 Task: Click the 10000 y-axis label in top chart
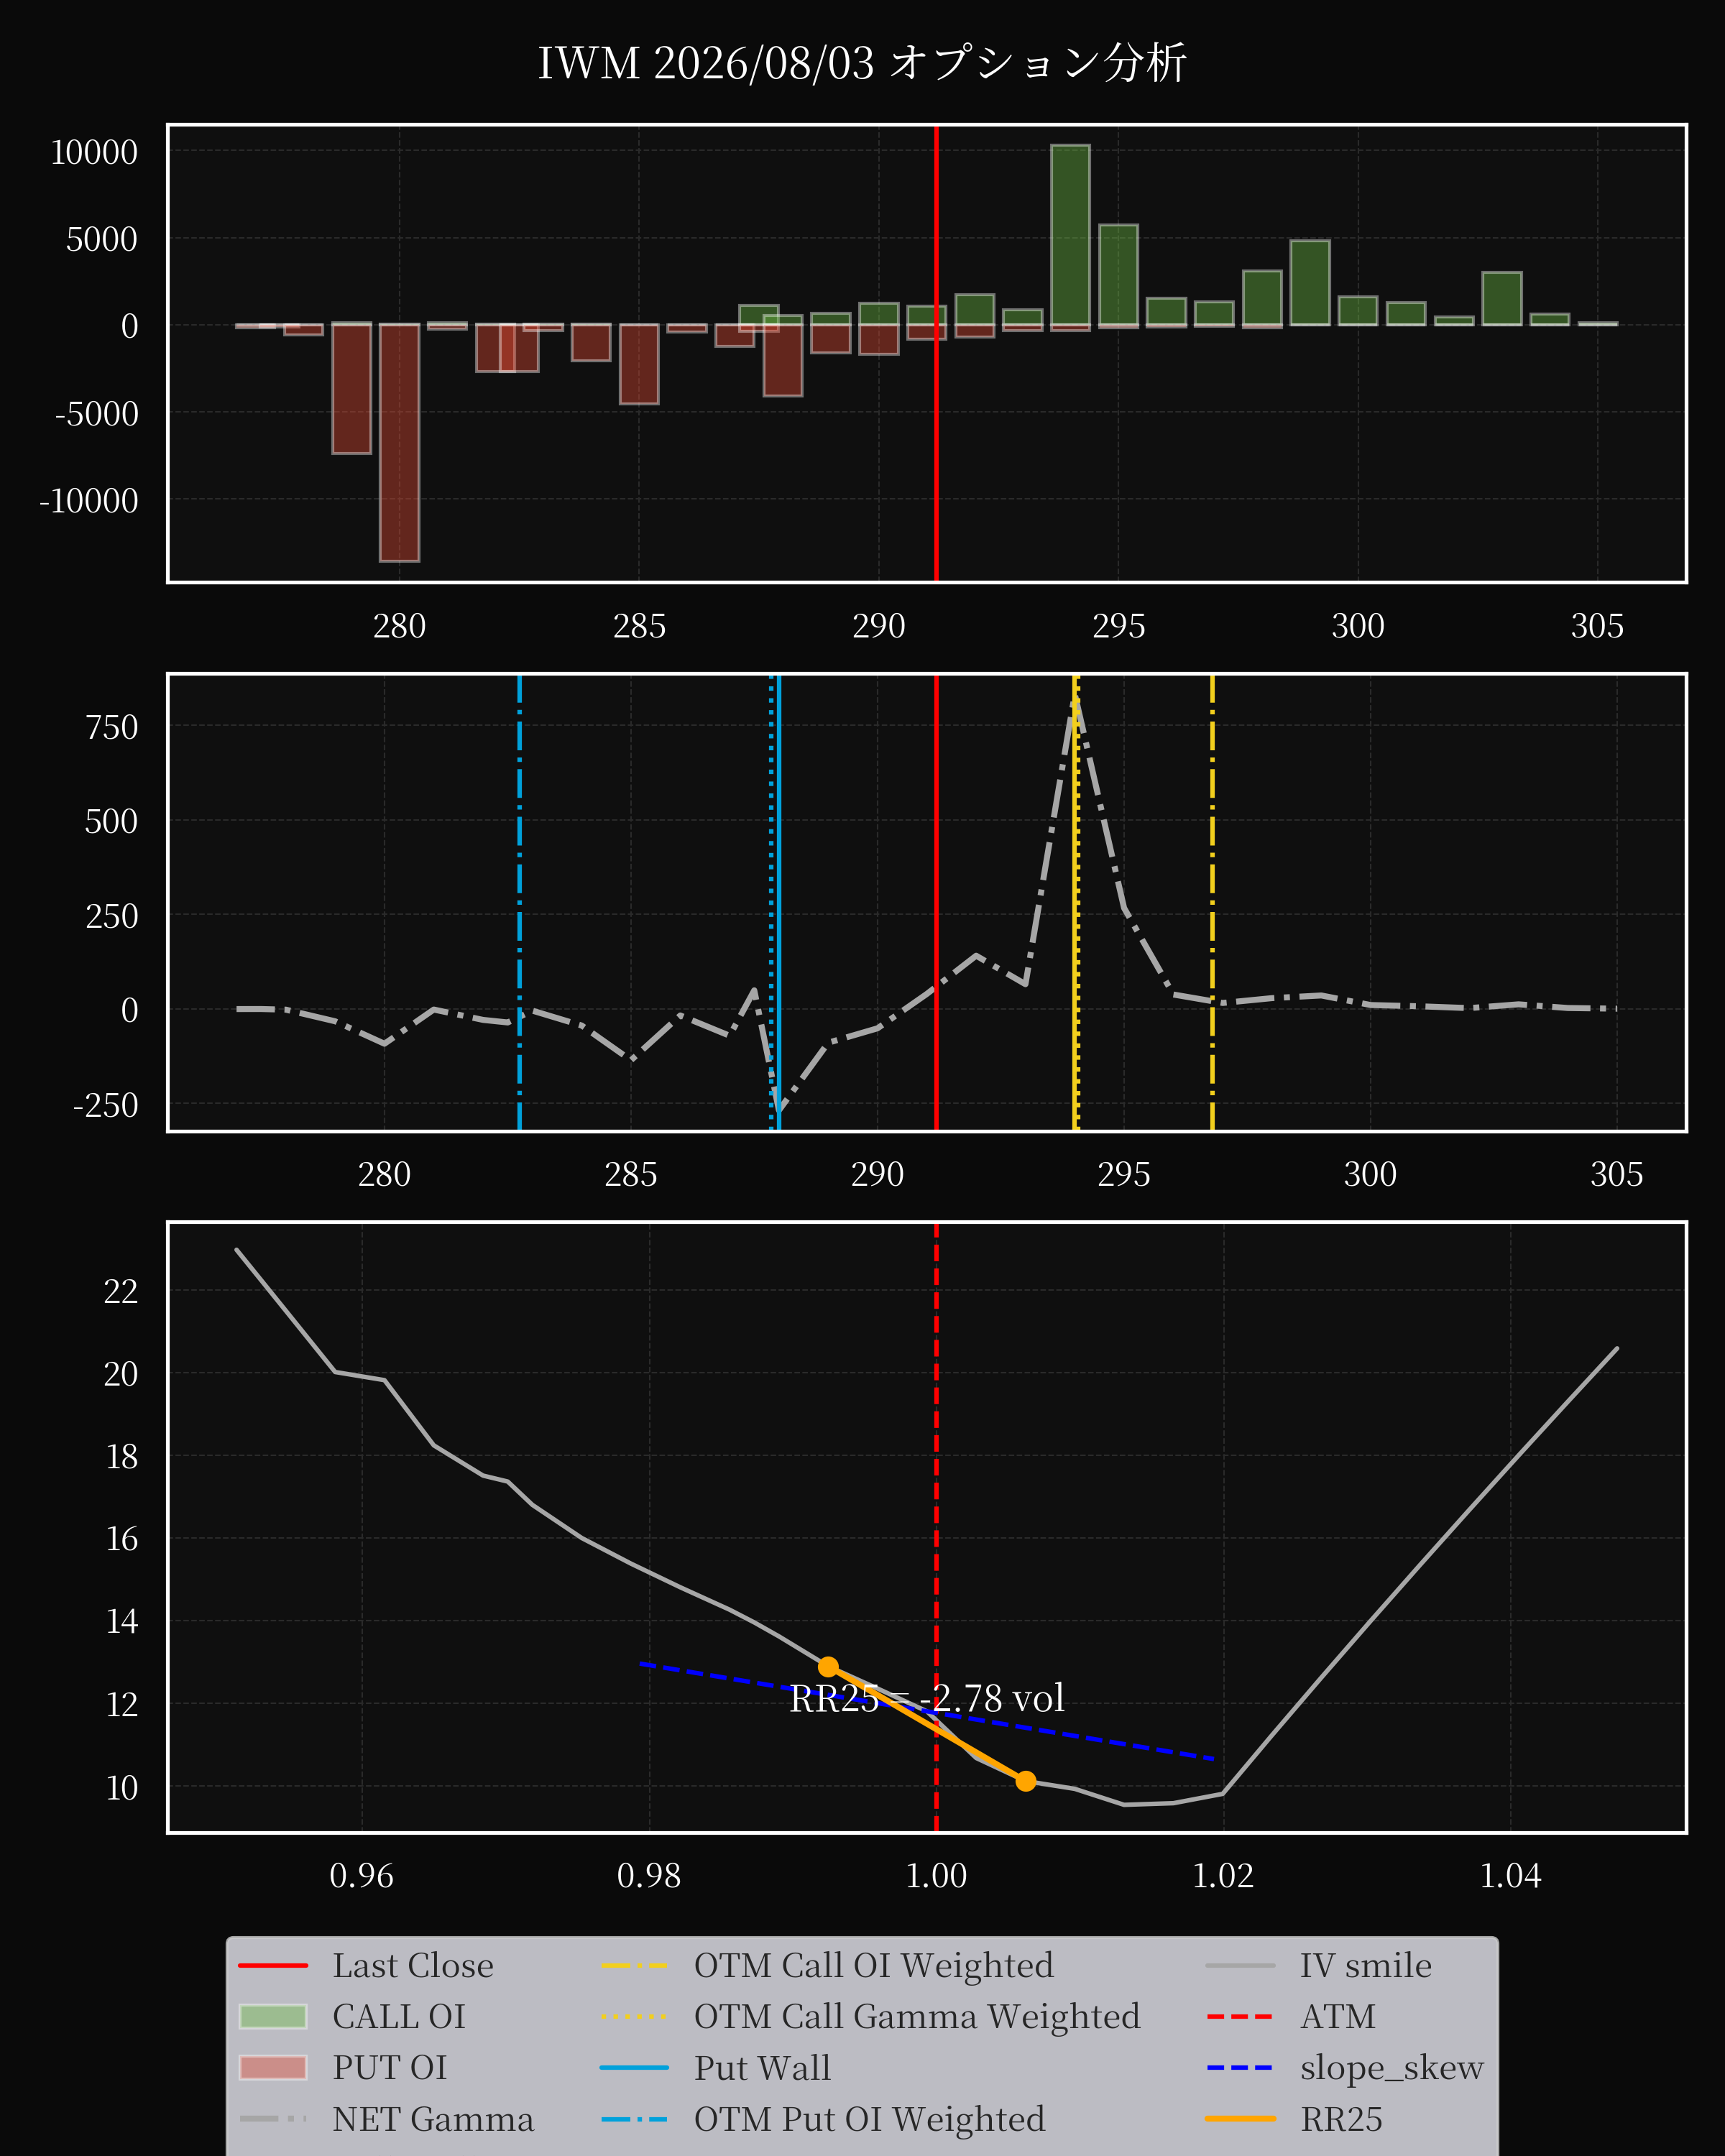94,153
